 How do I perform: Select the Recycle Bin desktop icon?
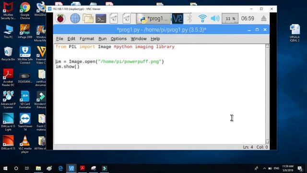(8, 54)
